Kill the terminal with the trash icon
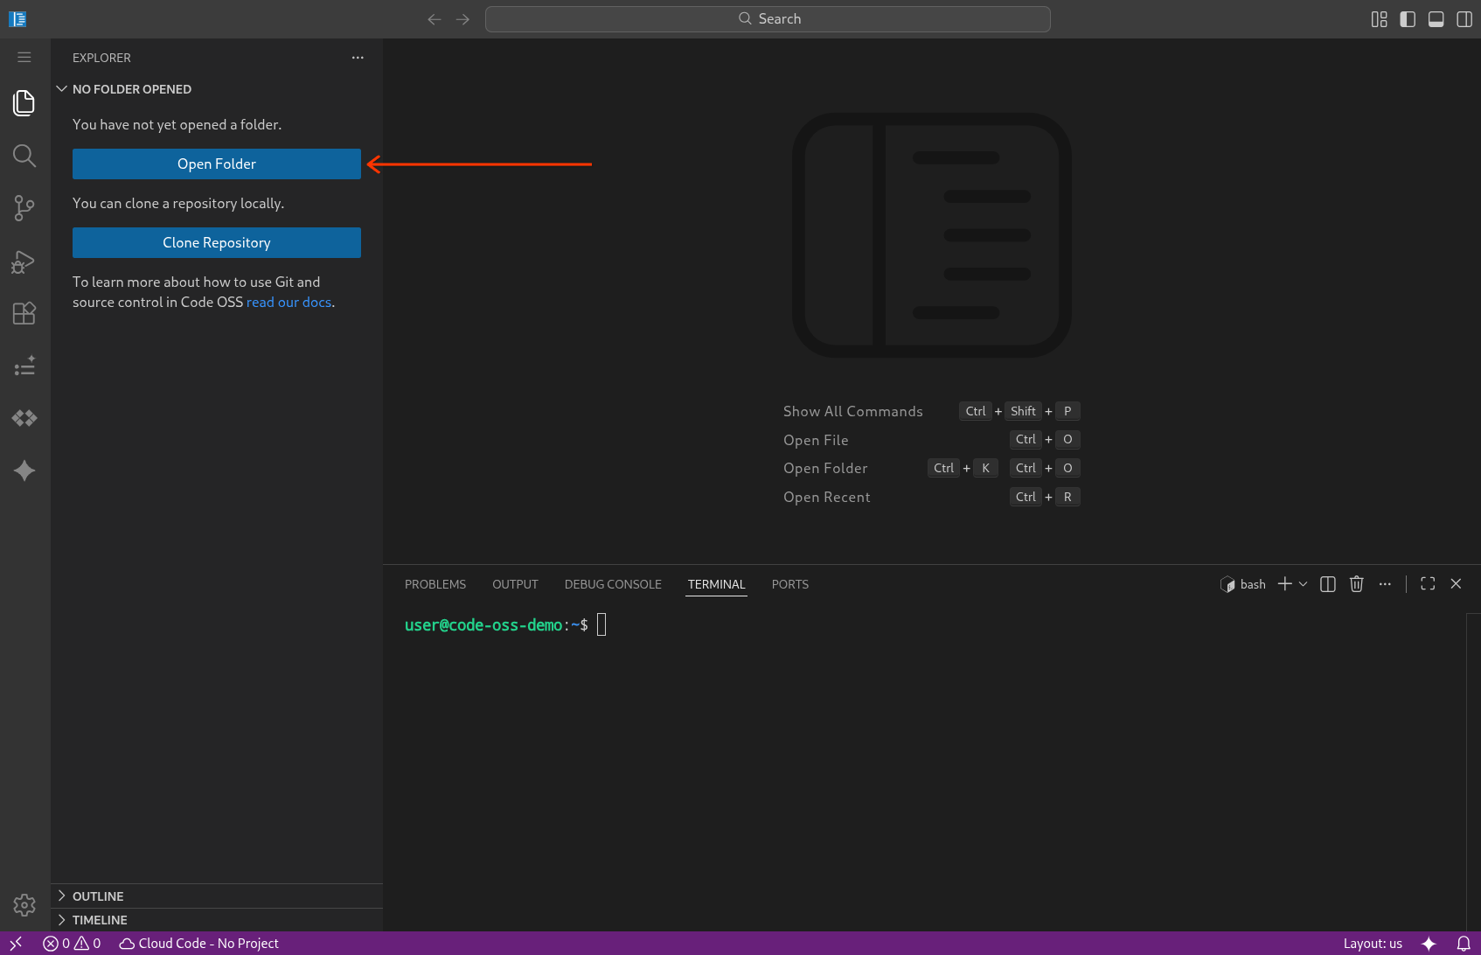This screenshot has width=1481, height=955. (1356, 583)
